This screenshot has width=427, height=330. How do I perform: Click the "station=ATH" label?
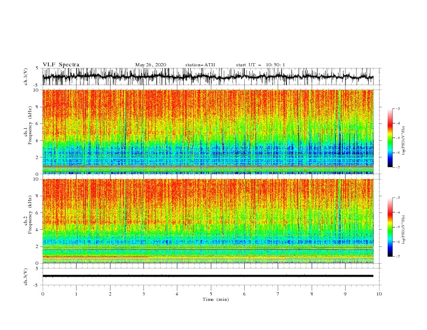click(200, 65)
